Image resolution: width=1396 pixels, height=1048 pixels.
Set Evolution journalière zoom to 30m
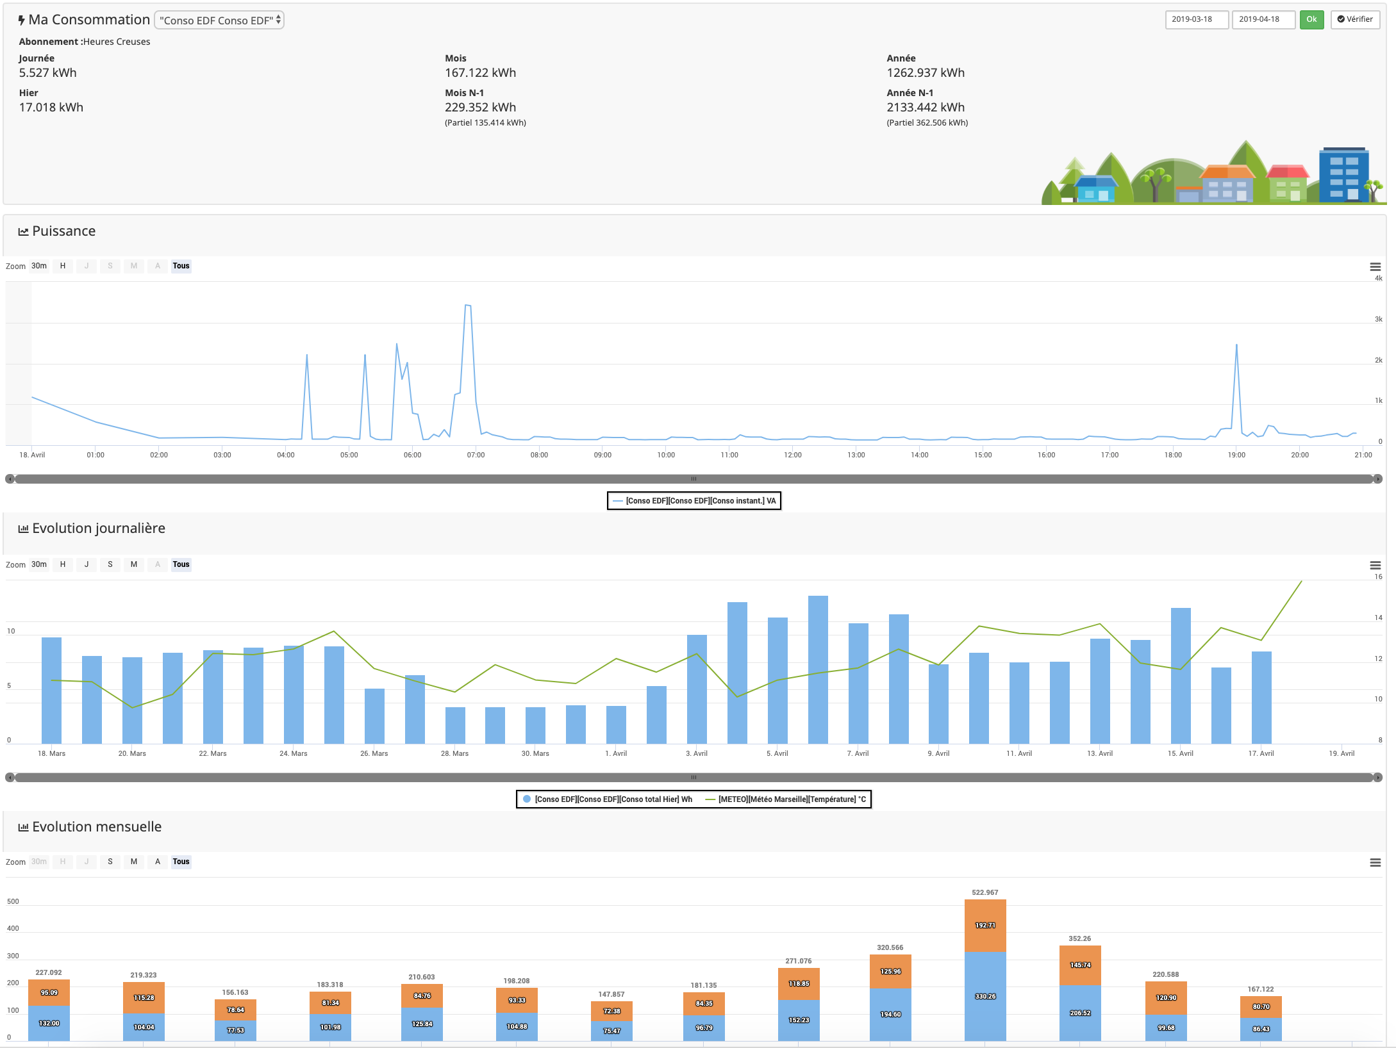[x=39, y=564]
